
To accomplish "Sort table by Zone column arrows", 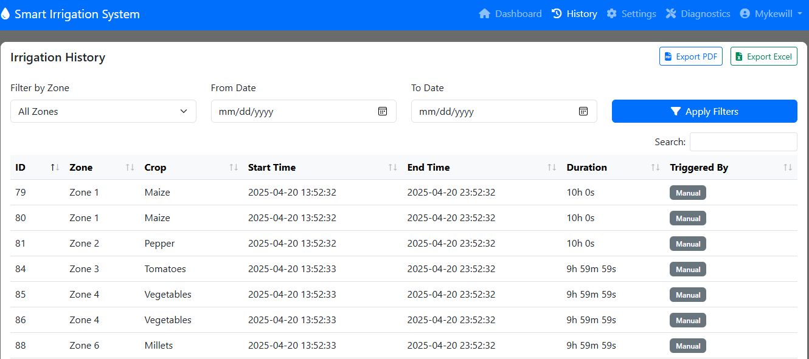I will pyautogui.click(x=130, y=168).
